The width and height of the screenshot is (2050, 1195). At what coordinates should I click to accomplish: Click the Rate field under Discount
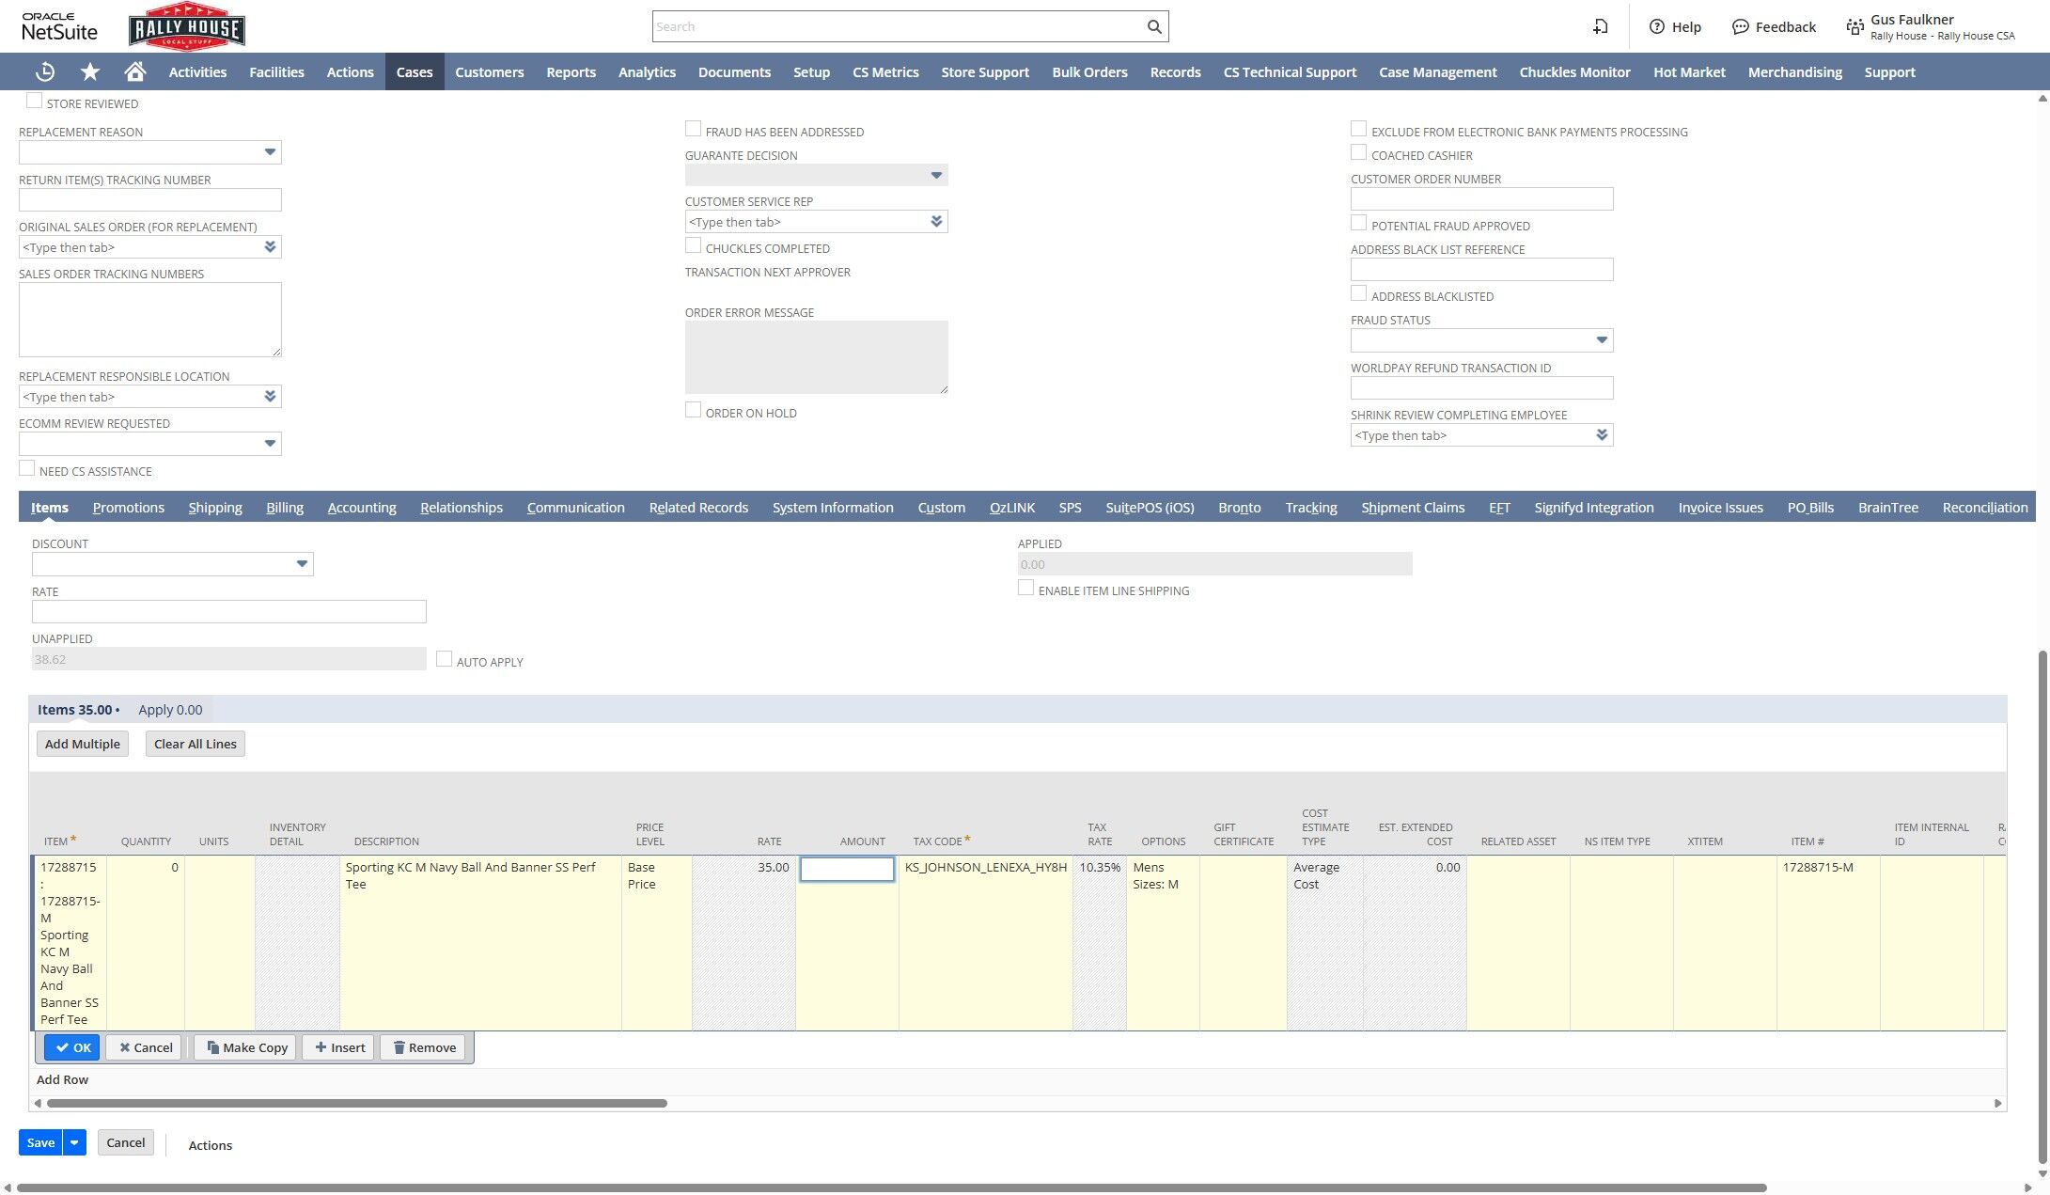pyautogui.click(x=229, y=612)
